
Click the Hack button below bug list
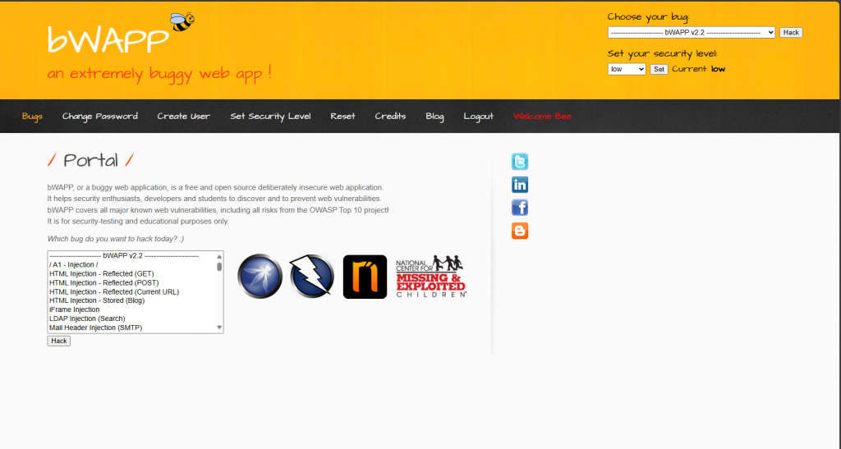(x=58, y=341)
